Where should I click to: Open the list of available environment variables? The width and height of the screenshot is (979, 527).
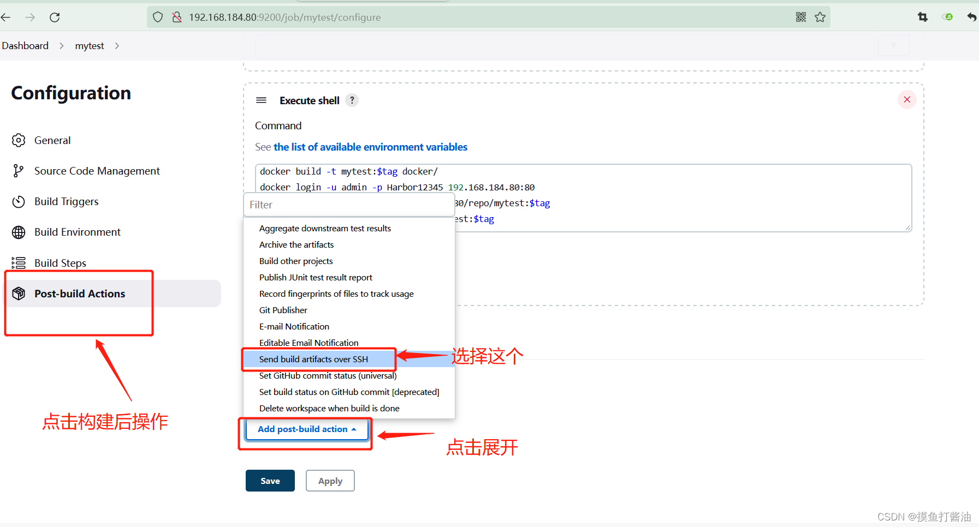point(370,147)
